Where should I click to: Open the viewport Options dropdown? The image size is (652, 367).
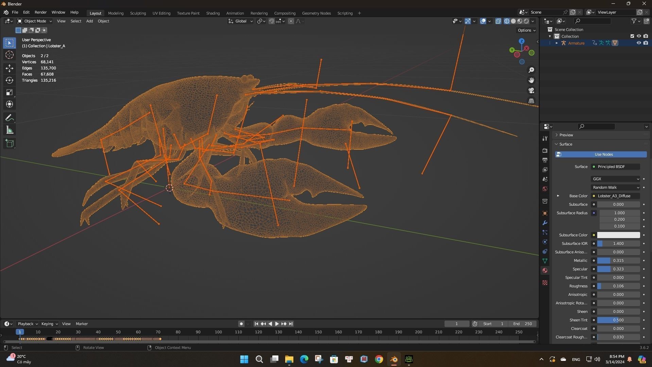click(x=527, y=30)
